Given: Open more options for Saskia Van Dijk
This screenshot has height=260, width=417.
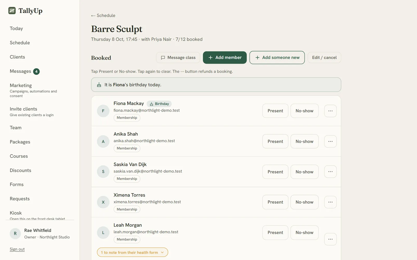Looking at the screenshot, I should (330, 172).
